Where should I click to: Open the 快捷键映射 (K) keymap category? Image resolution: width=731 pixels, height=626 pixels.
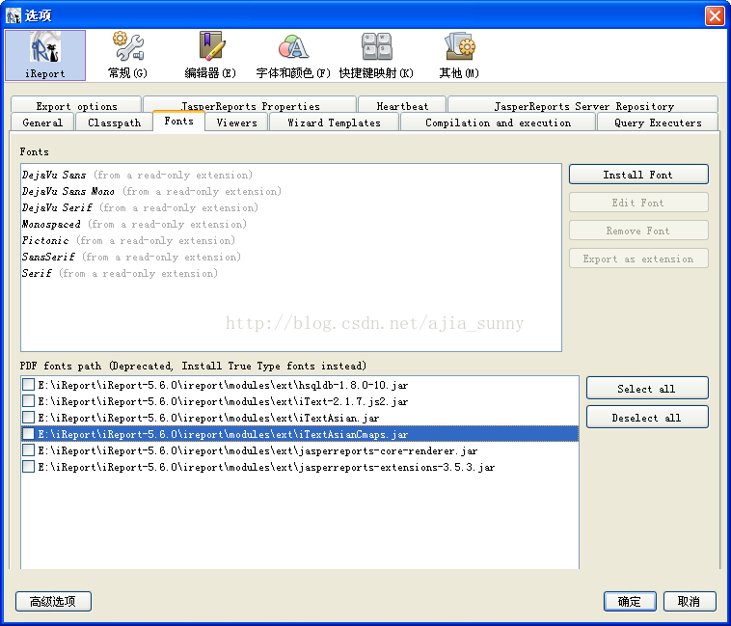(376, 56)
